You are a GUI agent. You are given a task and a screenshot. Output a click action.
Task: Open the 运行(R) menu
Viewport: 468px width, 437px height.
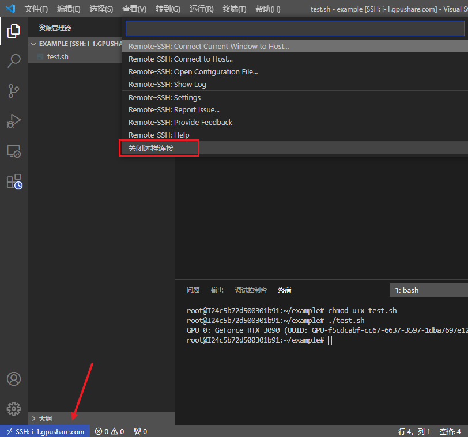(x=202, y=9)
